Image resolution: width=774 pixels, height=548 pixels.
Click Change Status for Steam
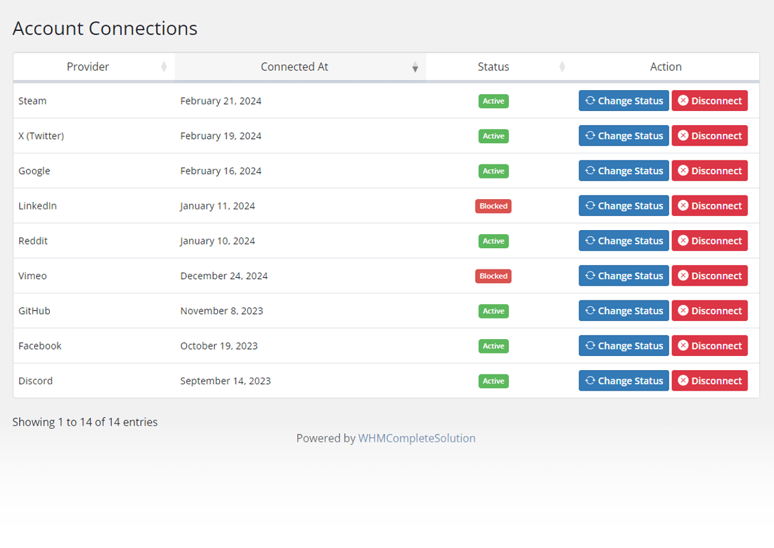624,101
